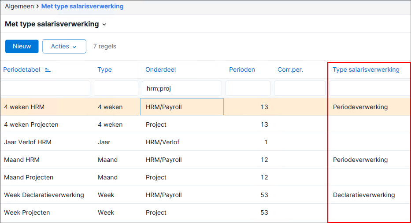Image resolution: width=411 pixels, height=223 pixels.
Task: Click the Onderdeel filter field containing hrm;proj
Action: [181, 88]
